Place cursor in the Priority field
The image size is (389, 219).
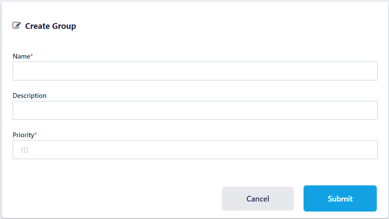tap(195, 149)
